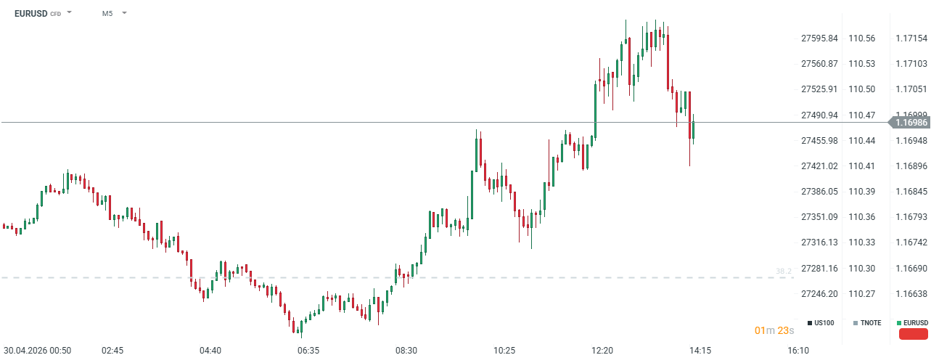Click the orange candle countdown timer

click(x=774, y=330)
